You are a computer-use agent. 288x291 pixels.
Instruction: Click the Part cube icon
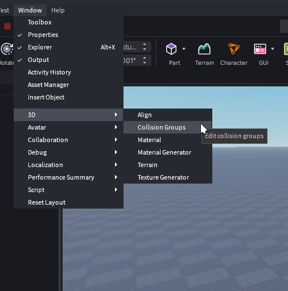[171, 49]
